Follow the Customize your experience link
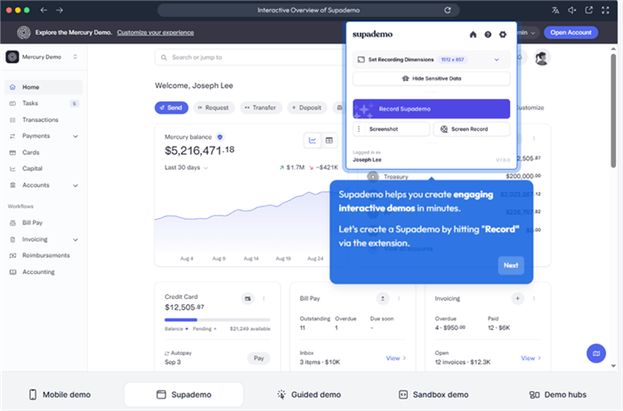Image resolution: width=623 pixels, height=411 pixels. pyautogui.click(x=156, y=33)
